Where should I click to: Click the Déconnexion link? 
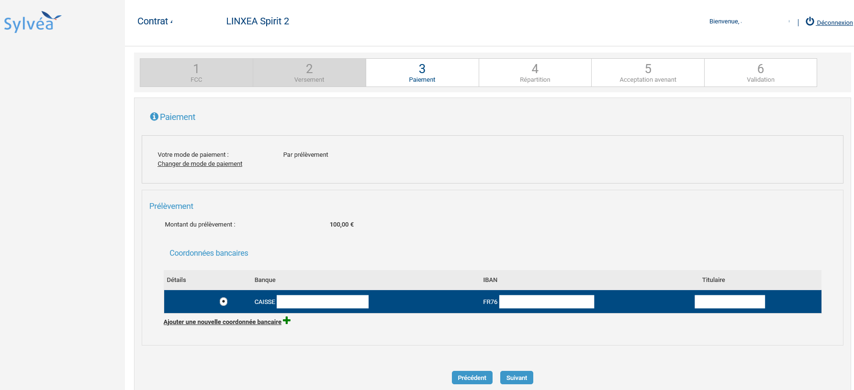834,23
